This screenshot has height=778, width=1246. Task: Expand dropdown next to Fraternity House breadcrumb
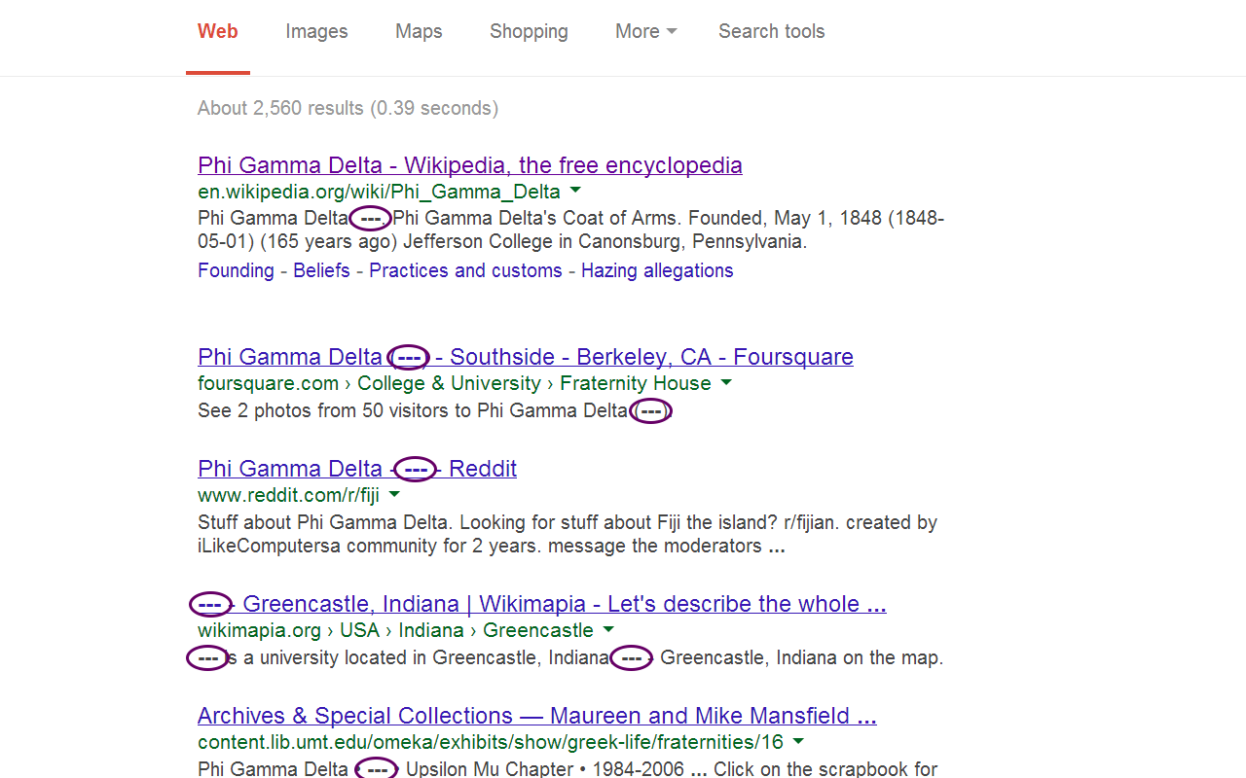tap(726, 383)
